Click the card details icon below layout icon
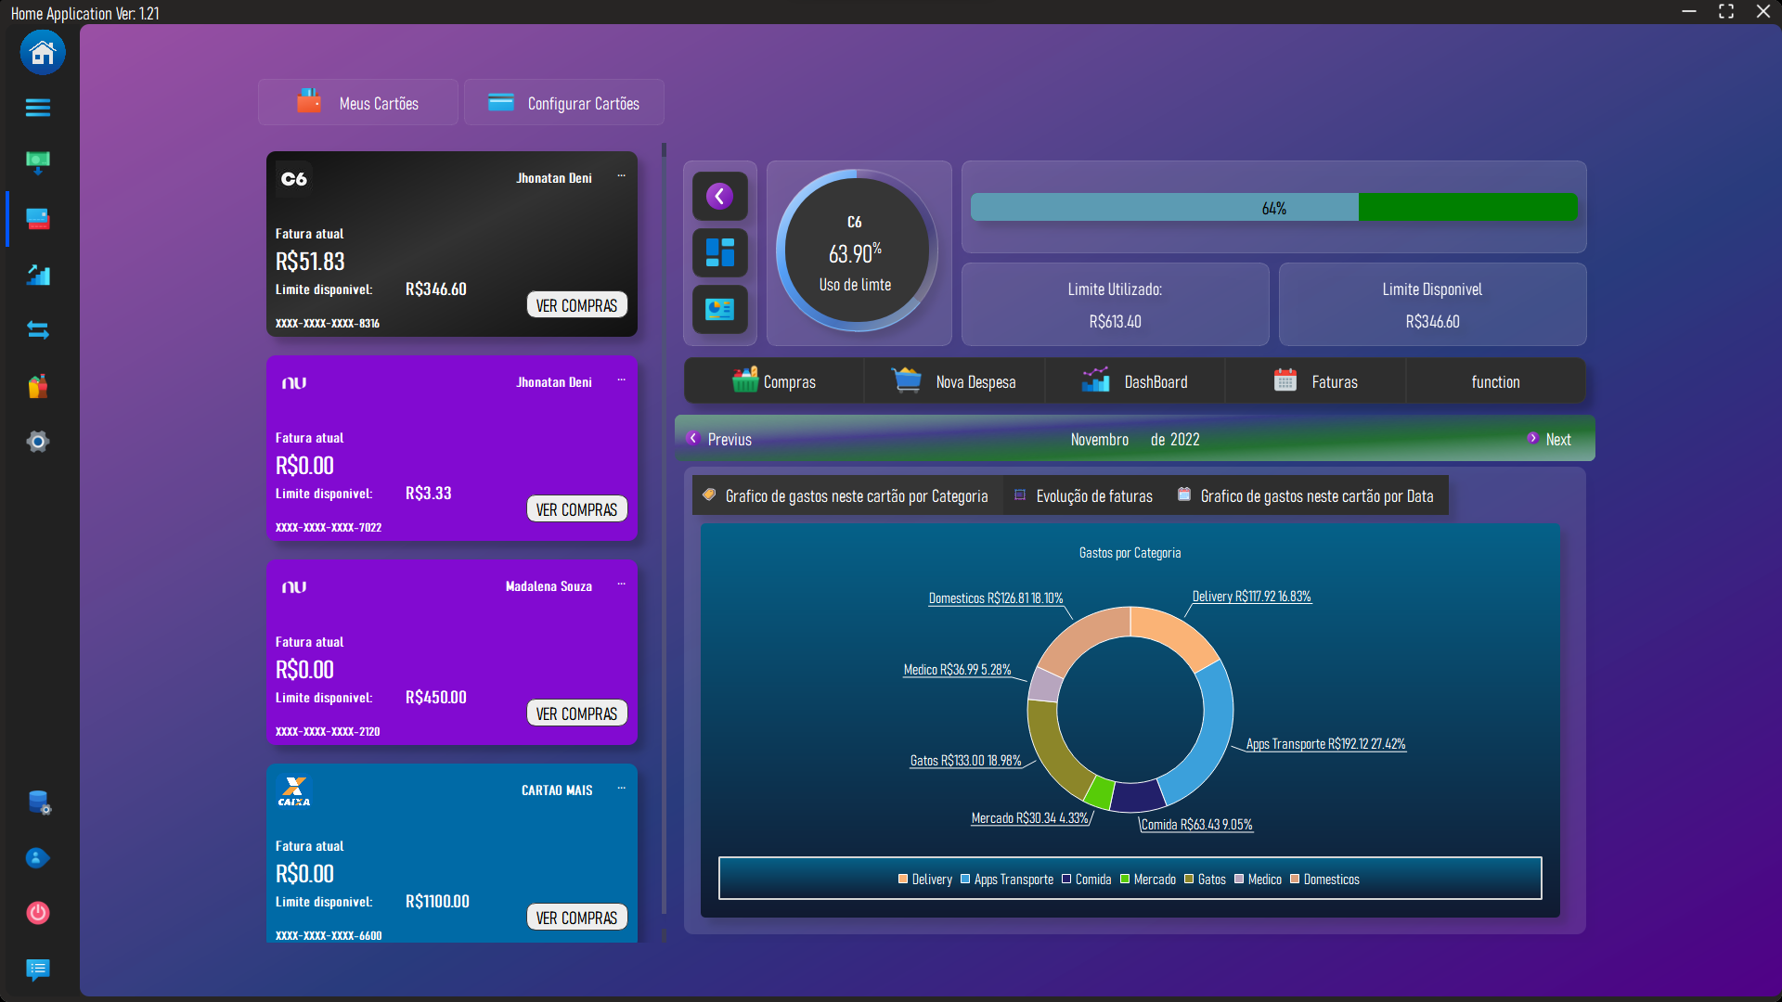 click(720, 309)
